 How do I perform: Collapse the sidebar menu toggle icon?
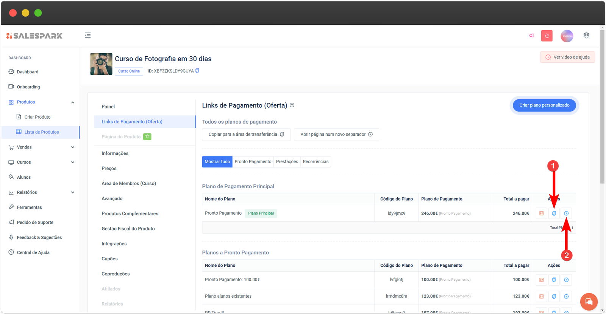click(x=87, y=35)
